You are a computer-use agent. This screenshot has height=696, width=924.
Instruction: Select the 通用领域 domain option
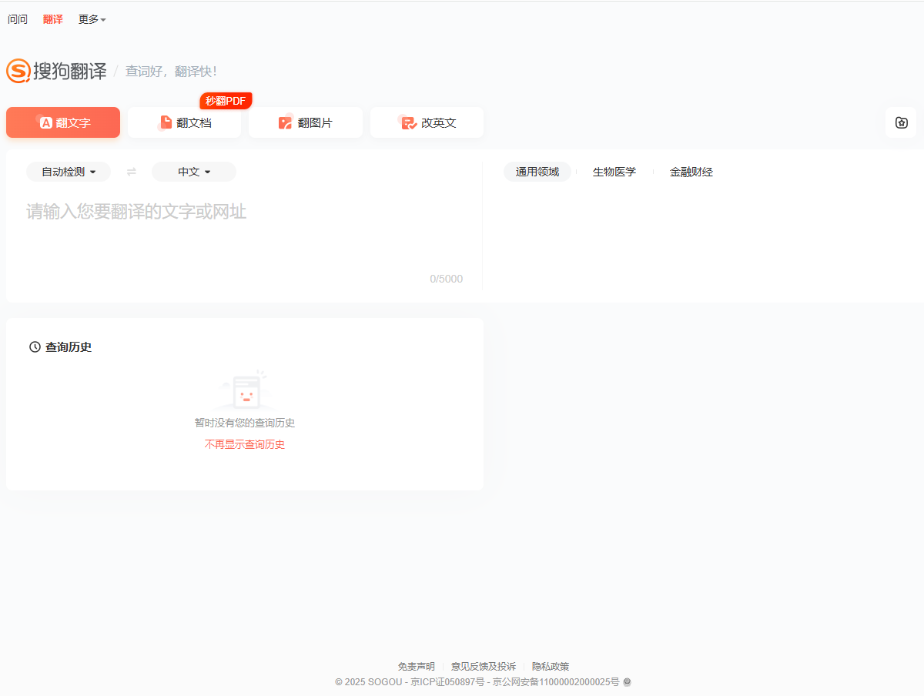[537, 172]
